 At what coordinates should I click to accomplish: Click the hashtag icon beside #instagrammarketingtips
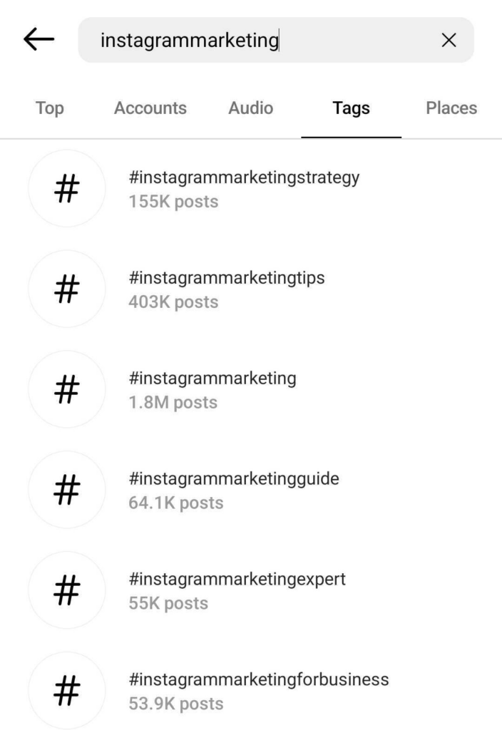(66, 289)
